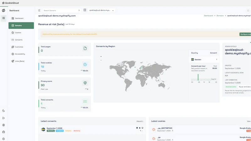Viewport: 251px width, 141px height.
Task: Toggle the hamburger sidebar menu icon
Action: coord(39,10)
